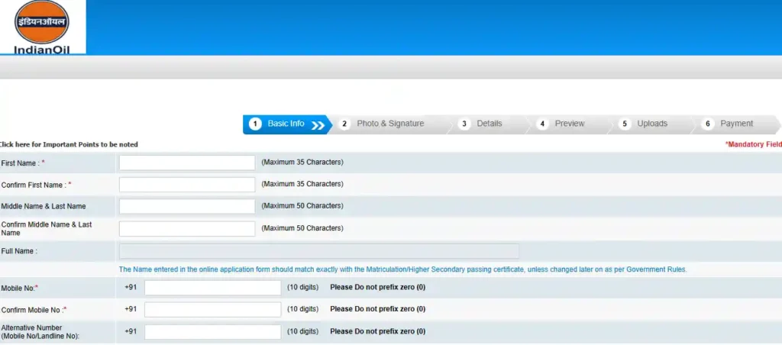Click the step 2 number circle

(x=344, y=124)
